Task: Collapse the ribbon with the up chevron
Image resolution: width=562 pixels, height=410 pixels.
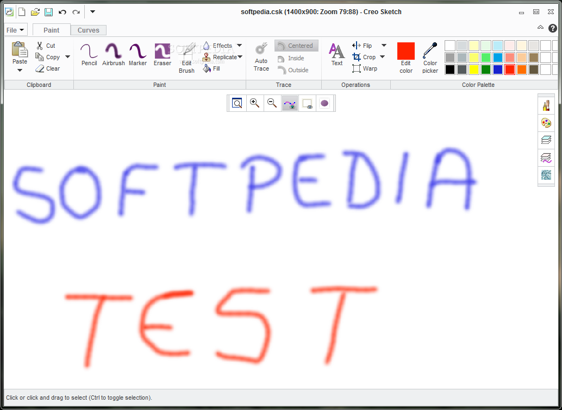Action: pos(540,28)
